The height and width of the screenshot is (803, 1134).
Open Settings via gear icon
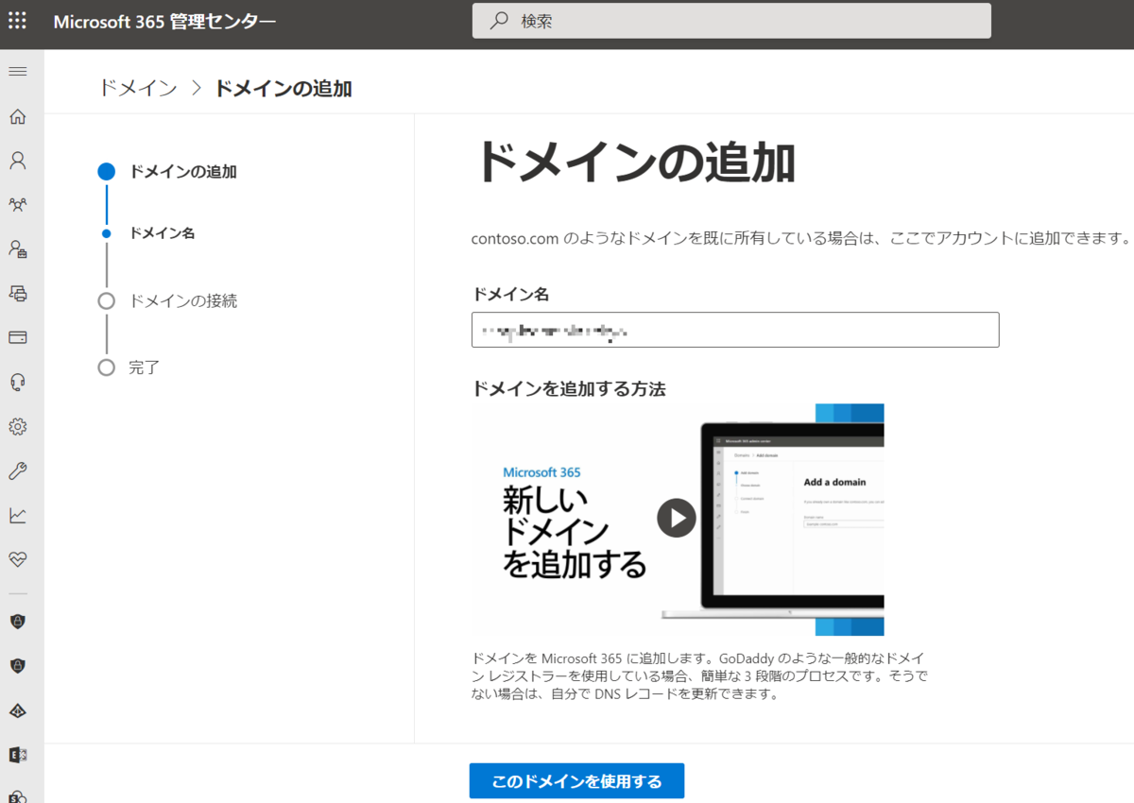coord(18,426)
